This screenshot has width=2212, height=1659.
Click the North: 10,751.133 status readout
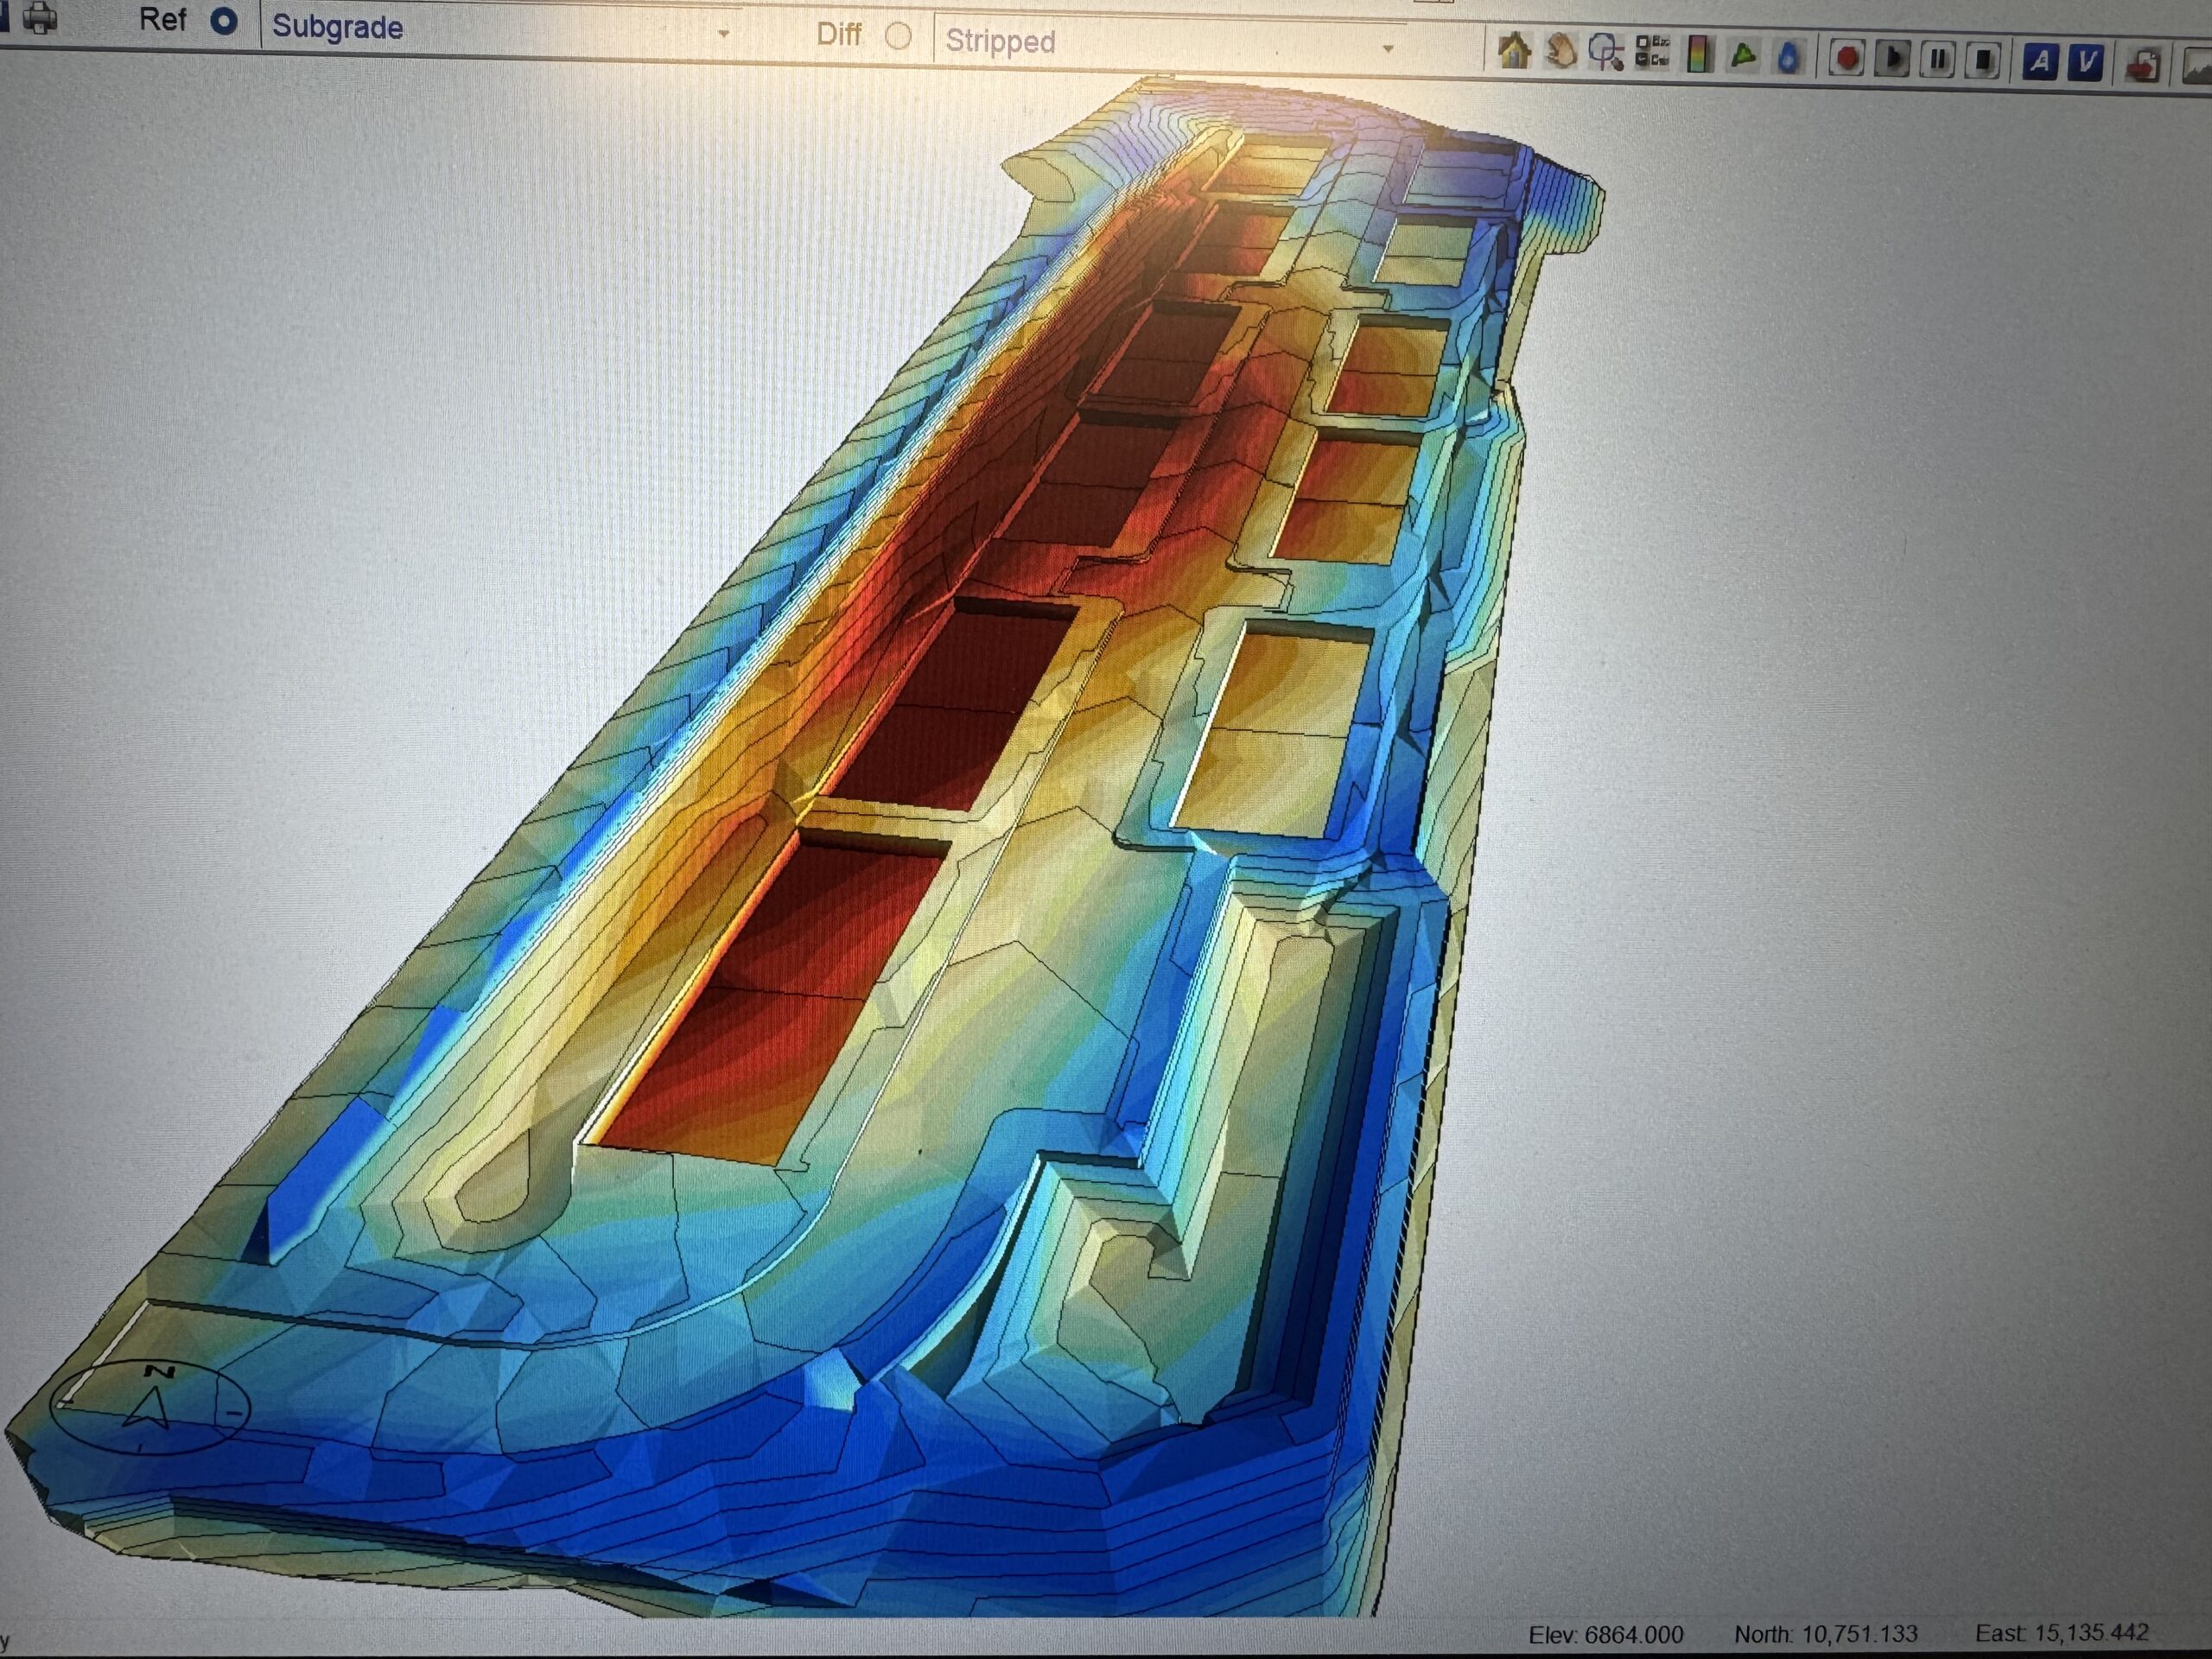(1826, 1634)
